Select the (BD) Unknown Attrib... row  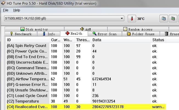pyautogui.click(x=86, y=73)
